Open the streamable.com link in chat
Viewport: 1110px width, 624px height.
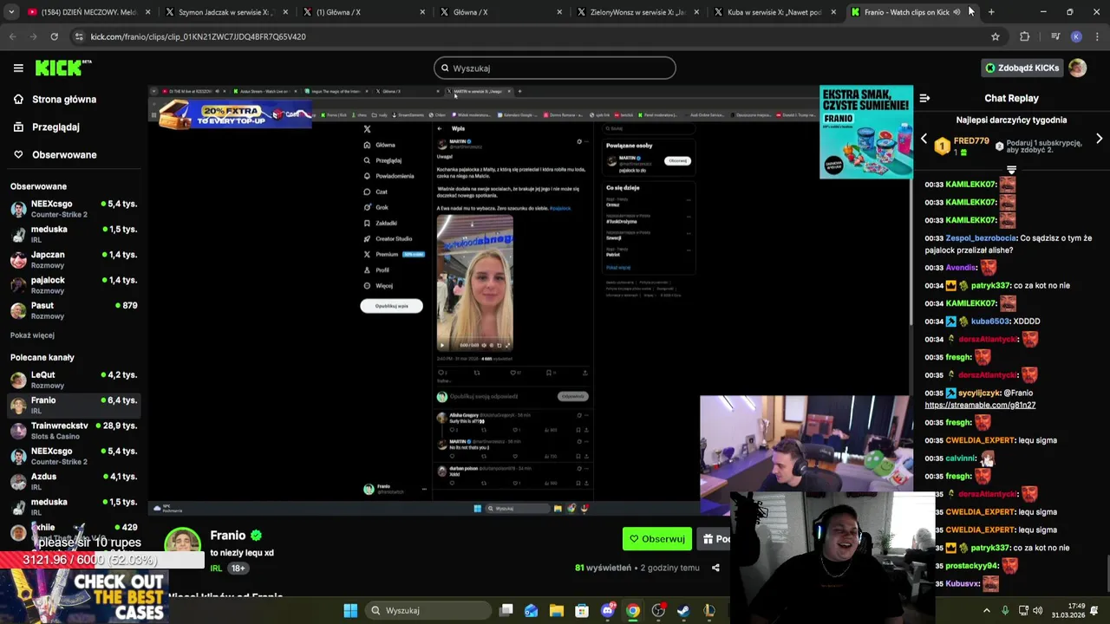[980, 405]
